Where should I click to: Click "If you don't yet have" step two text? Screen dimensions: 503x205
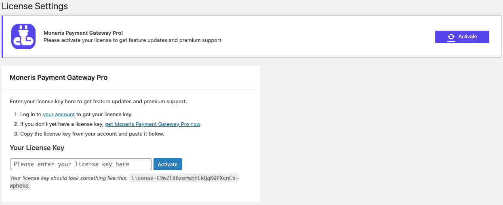click(x=62, y=124)
